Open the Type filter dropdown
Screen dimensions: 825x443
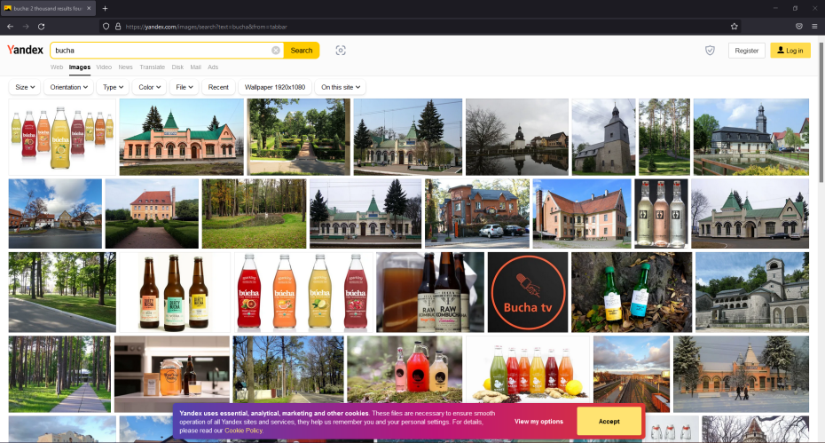114,87
